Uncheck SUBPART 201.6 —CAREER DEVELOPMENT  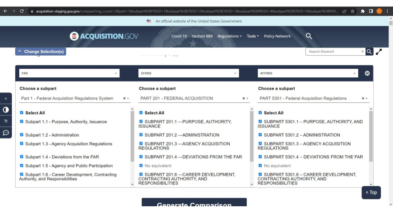click(141, 174)
